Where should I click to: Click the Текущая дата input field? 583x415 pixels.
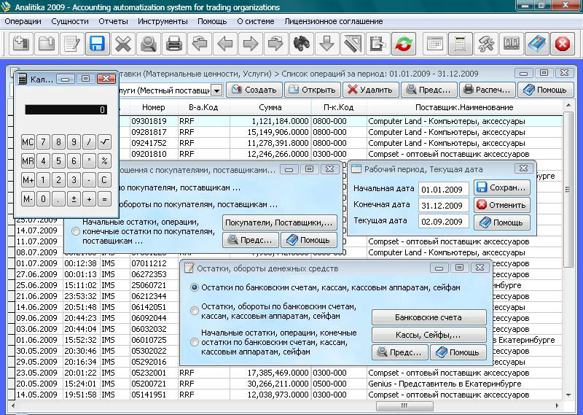(443, 222)
